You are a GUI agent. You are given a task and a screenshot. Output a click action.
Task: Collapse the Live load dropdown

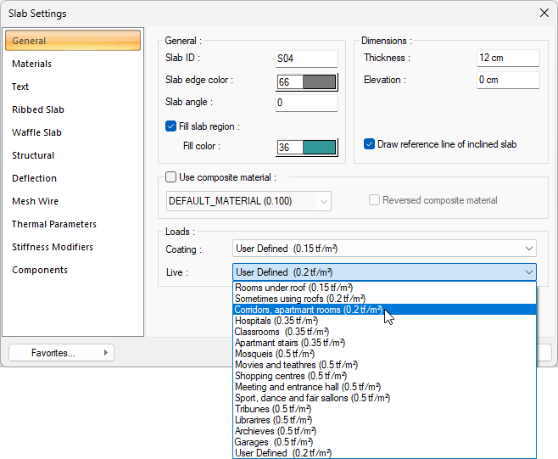click(x=384, y=272)
